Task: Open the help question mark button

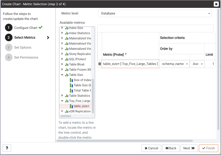Action: pos(7,148)
